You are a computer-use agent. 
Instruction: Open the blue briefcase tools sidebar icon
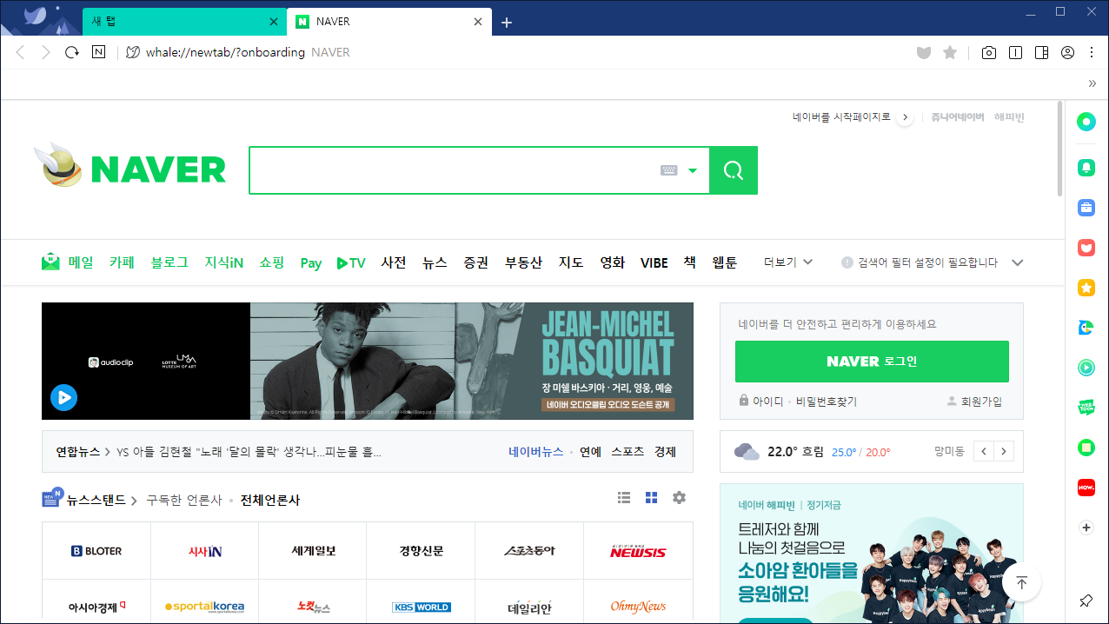point(1086,207)
